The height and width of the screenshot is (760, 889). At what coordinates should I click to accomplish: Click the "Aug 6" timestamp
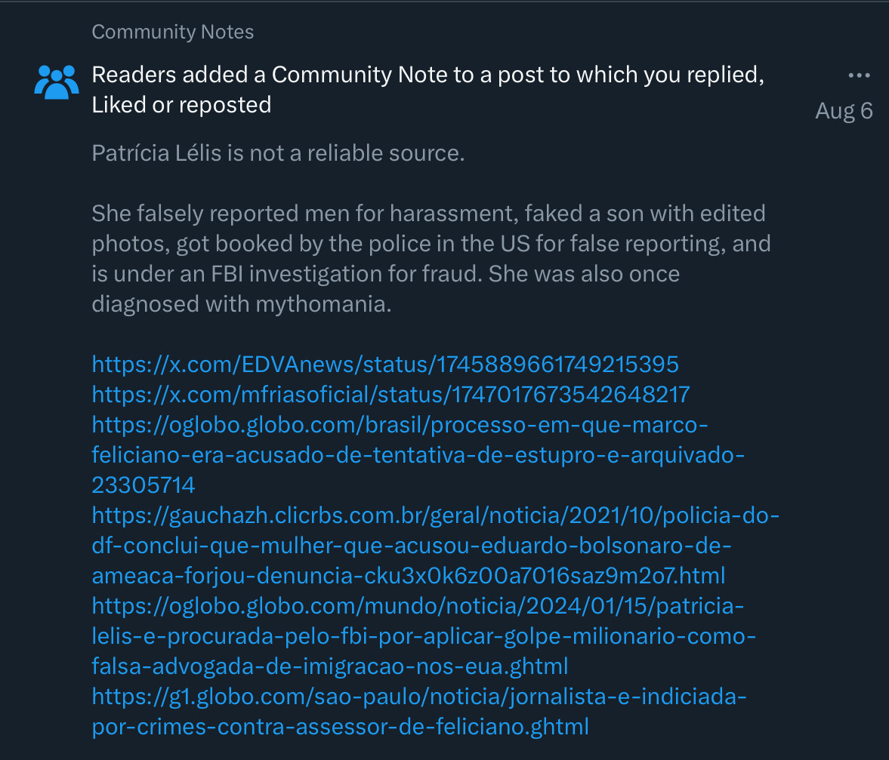coord(844,111)
